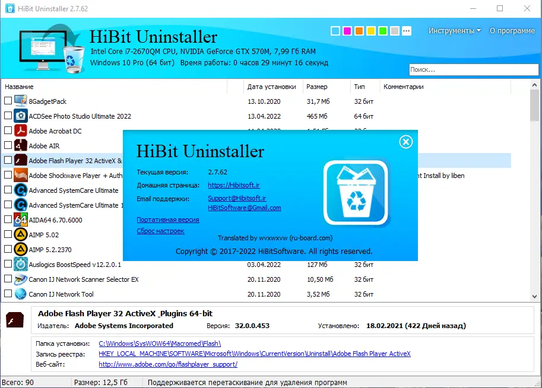Open the HKEY_LOCAL_MACHINE registry entry link
Screen dimensions: 542x388
(x=255, y=354)
